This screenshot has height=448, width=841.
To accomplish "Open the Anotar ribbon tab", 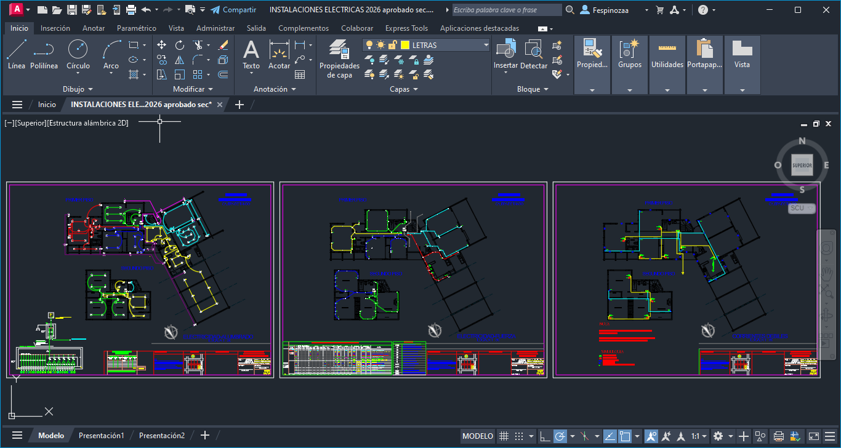I will [94, 28].
